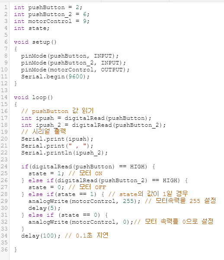Click 'state = 1;' assignment
Viewport: 224px width, 260px height.
click(x=46, y=173)
